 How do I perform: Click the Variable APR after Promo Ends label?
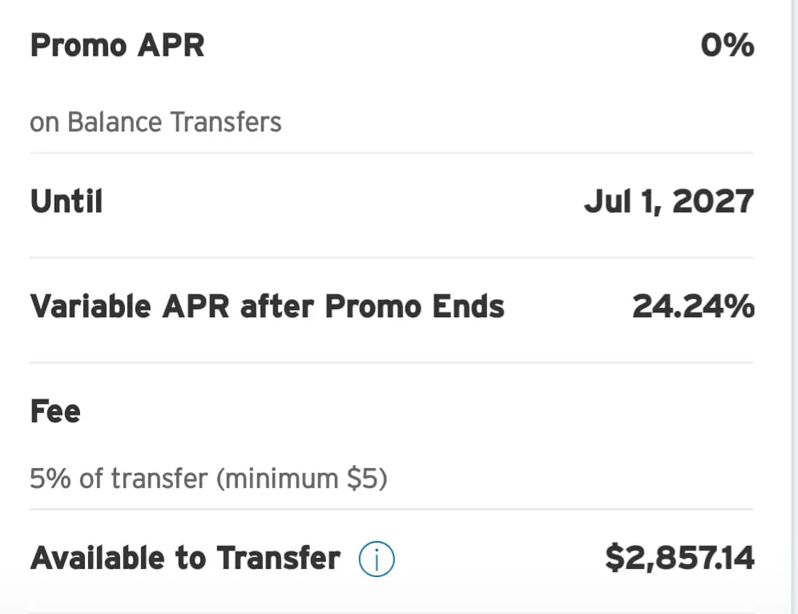pos(267,306)
